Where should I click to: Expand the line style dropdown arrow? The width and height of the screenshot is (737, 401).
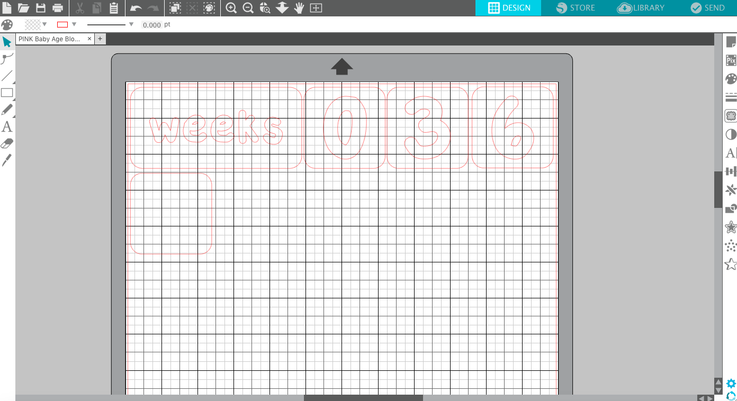tap(131, 24)
